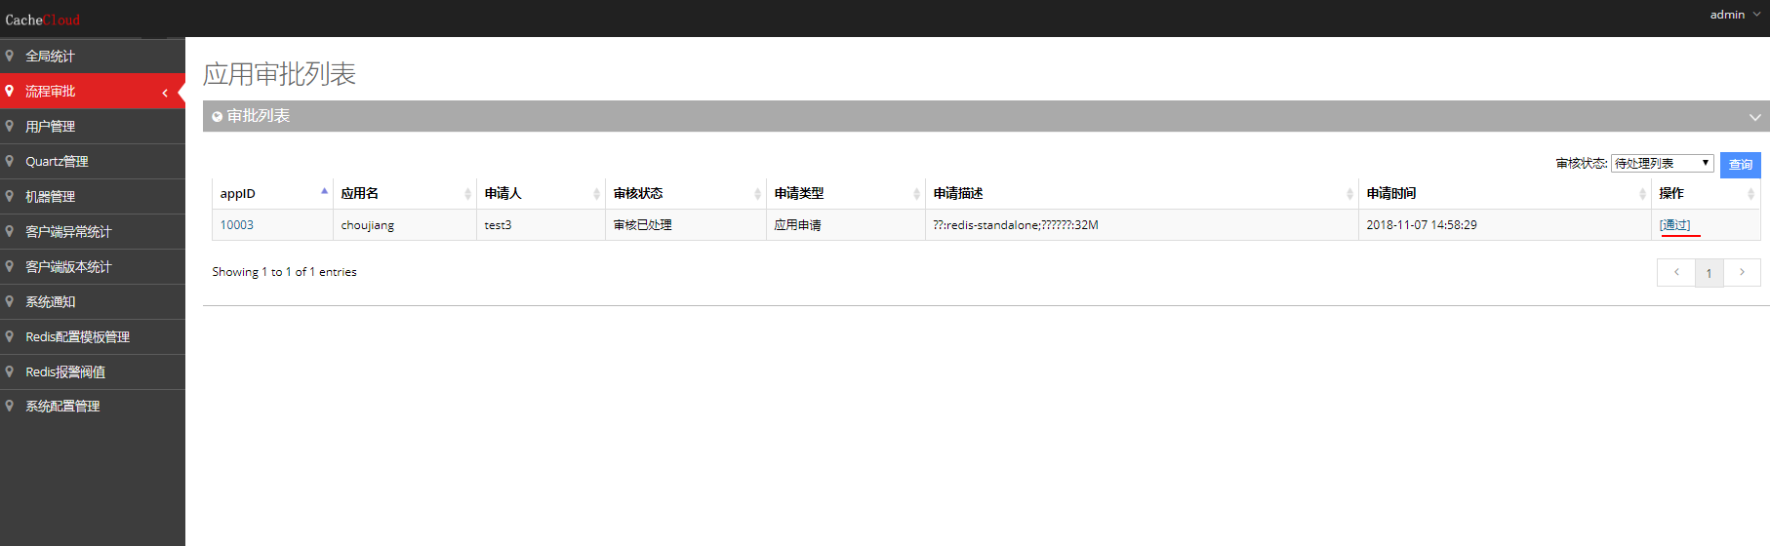Go to next page of results

[1742, 272]
